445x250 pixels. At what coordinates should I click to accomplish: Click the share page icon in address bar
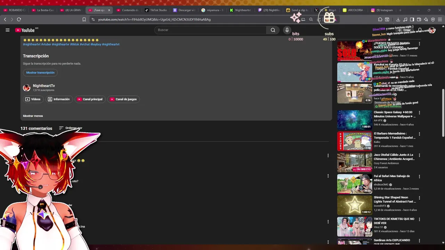point(319,19)
